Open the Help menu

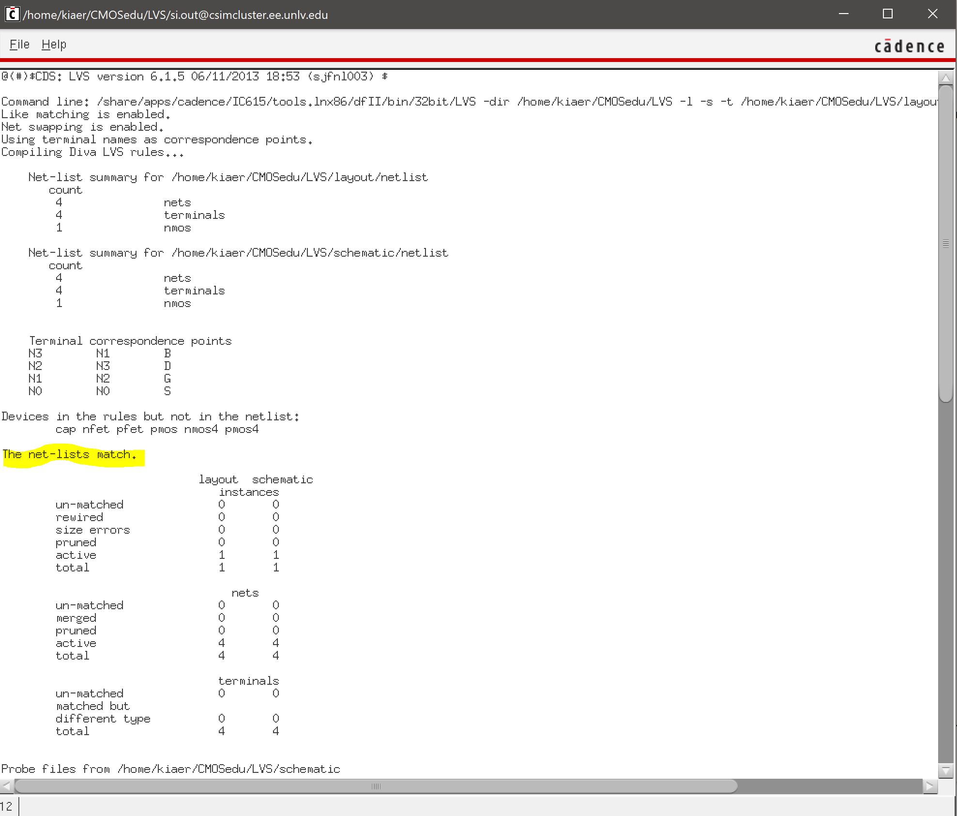point(54,45)
